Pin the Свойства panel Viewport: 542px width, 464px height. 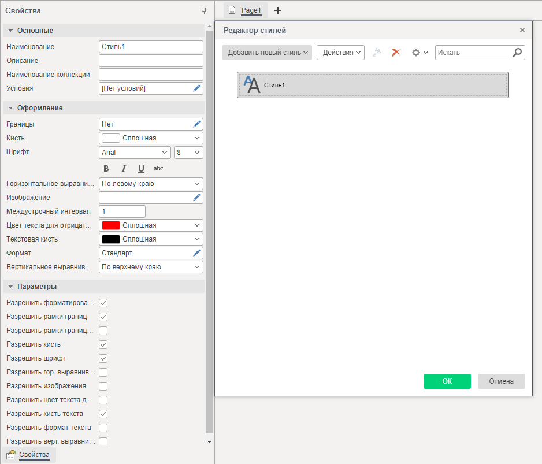coord(204,11)
